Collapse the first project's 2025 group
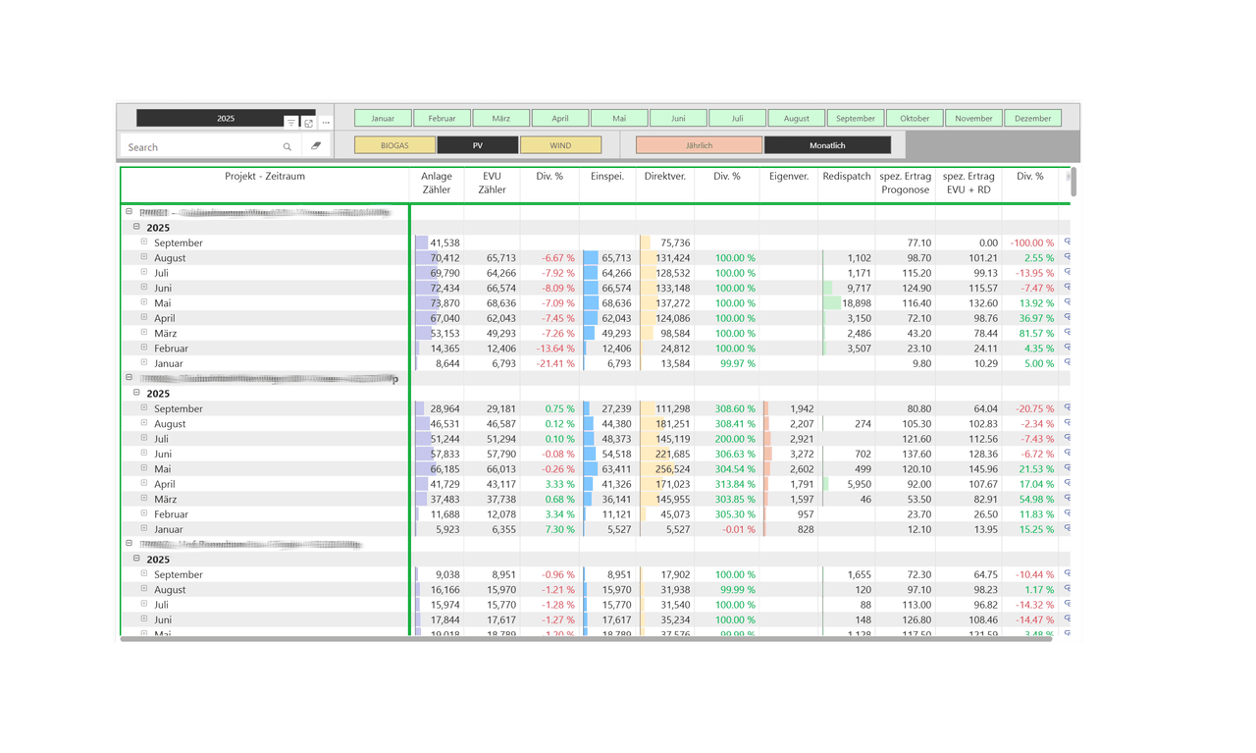Image resolution: width=1256 pixels, height=753 pixels. tap(136, 227)
